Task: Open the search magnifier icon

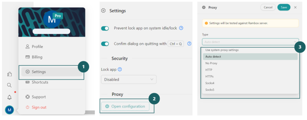Action: tap(9, 85)
